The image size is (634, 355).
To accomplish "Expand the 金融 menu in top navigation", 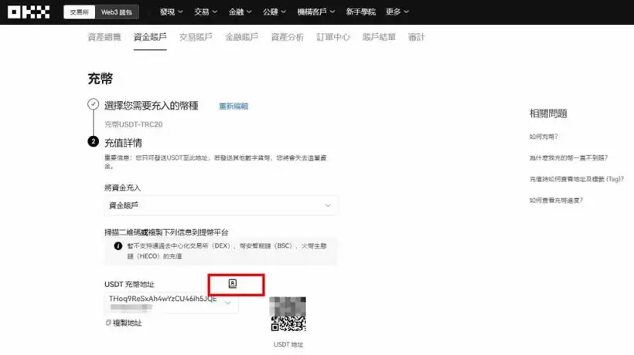I will (240, 12).
